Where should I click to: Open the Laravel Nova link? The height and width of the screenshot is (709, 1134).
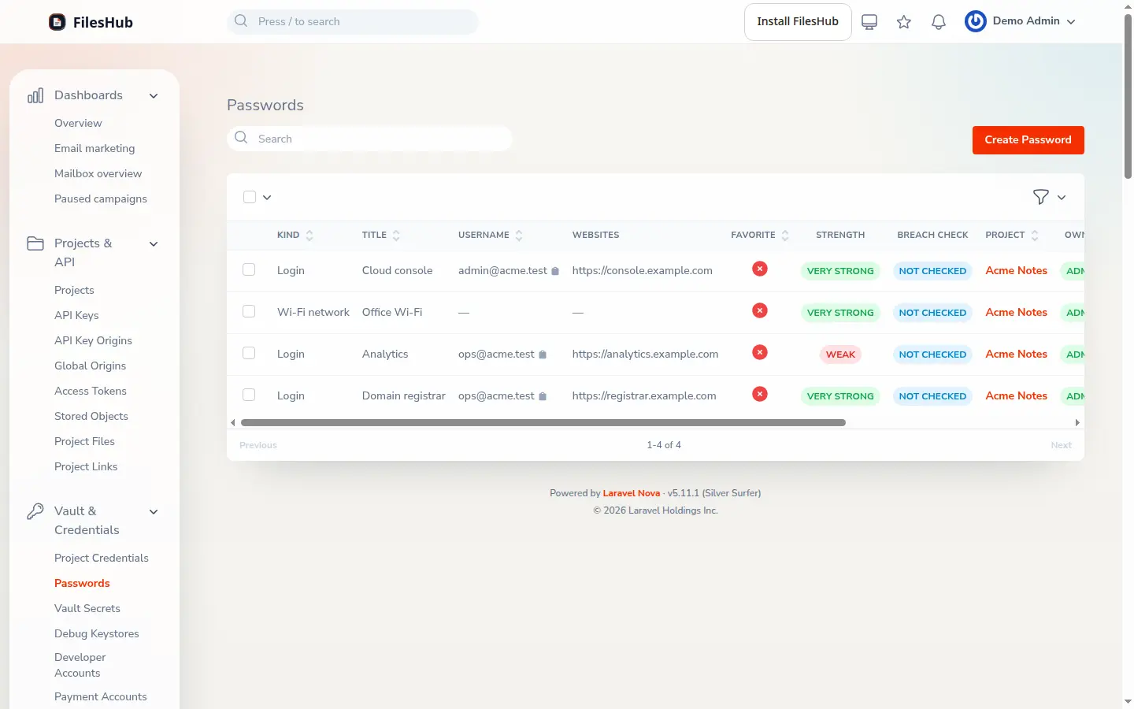632,493
